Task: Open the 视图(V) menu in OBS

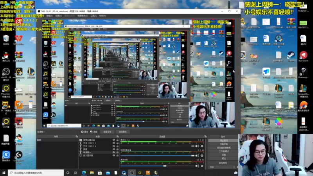Action: 59,16
